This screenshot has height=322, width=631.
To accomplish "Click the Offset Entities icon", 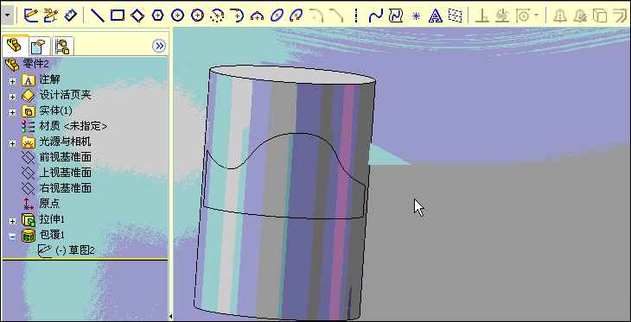I will coord(620,16).
